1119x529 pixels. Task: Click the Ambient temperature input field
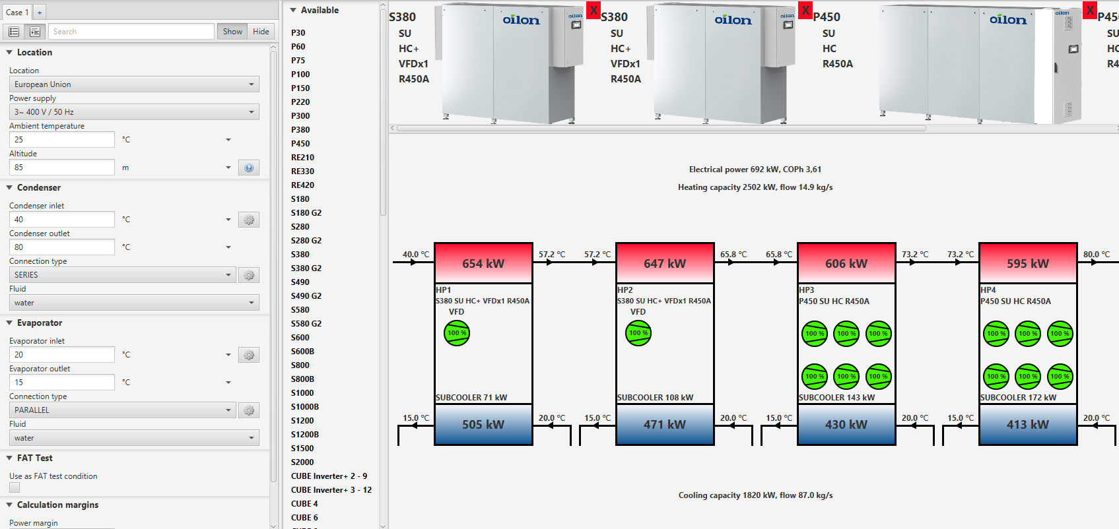pos(62,140)
